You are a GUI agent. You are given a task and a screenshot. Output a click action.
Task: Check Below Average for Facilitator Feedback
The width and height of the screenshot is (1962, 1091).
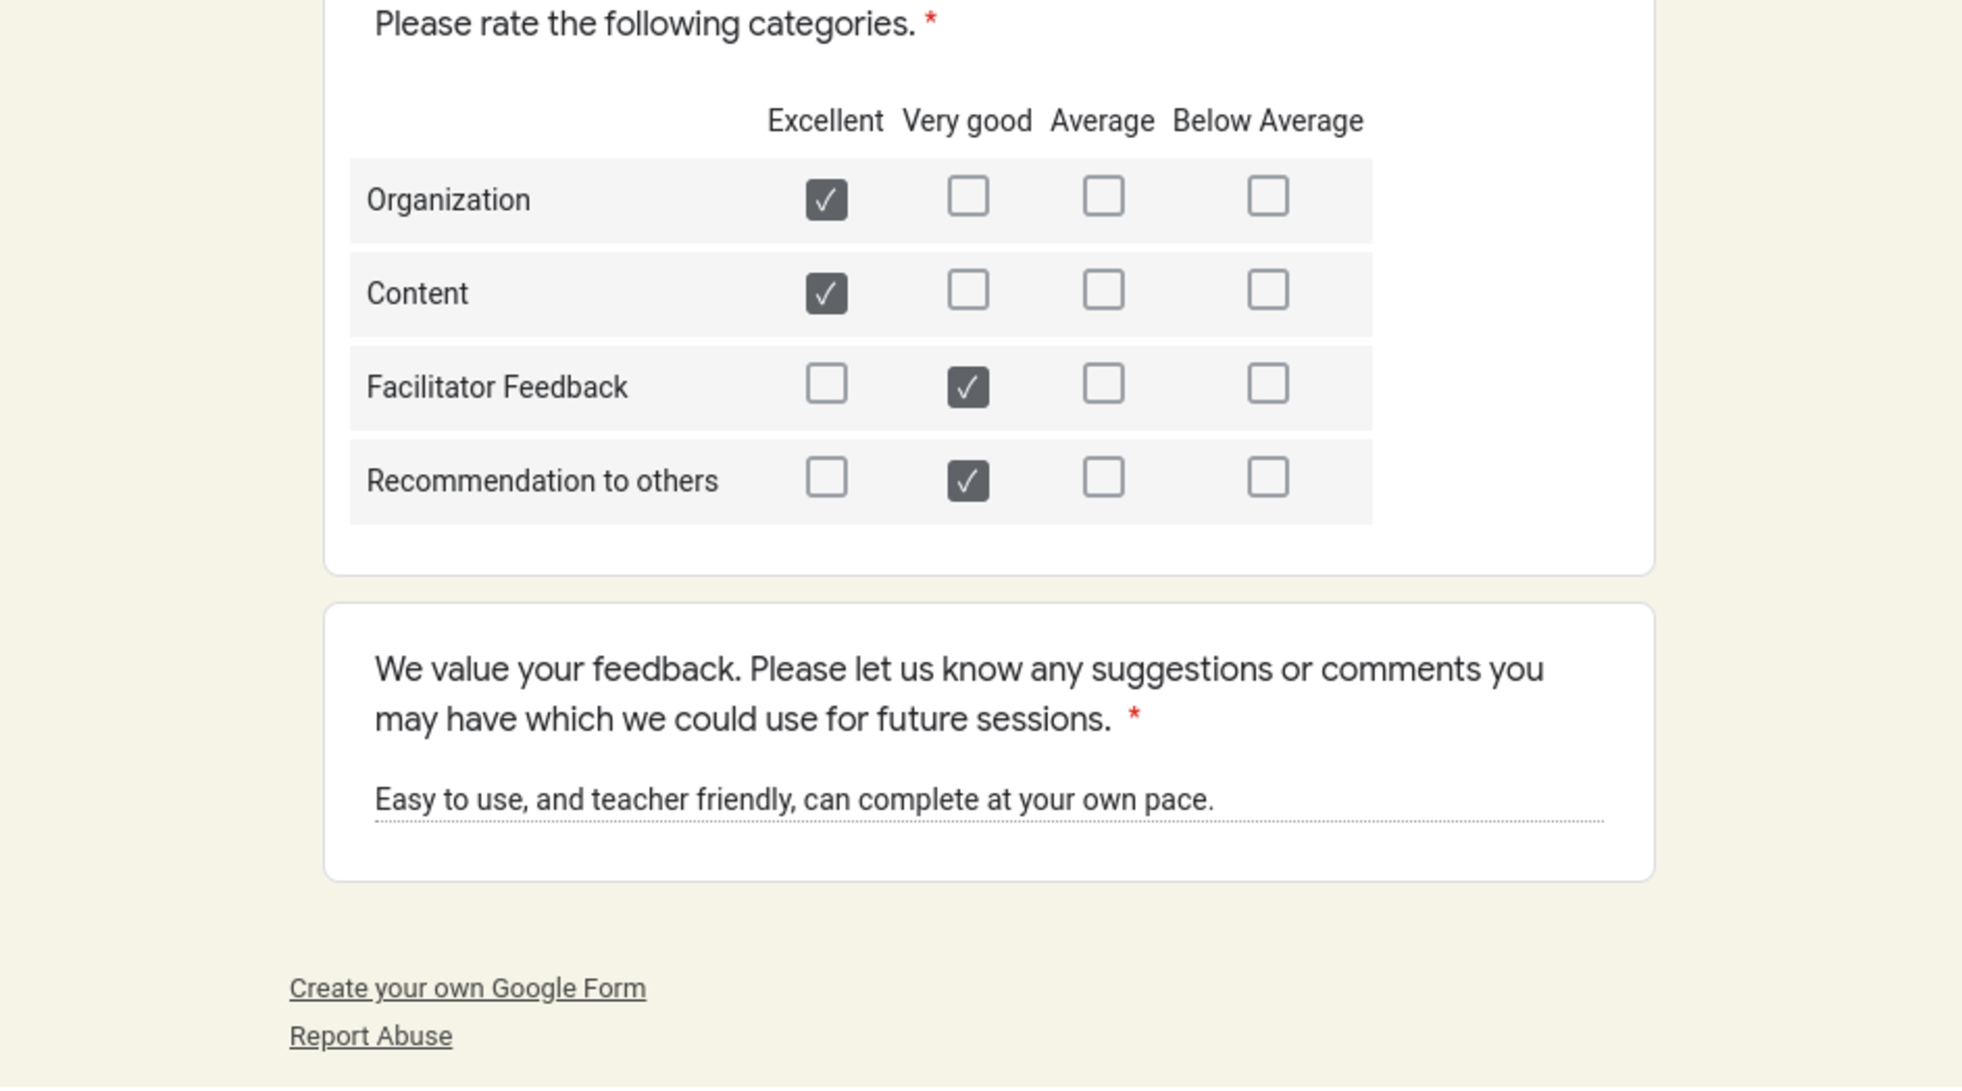click(x=1267, y=384)
